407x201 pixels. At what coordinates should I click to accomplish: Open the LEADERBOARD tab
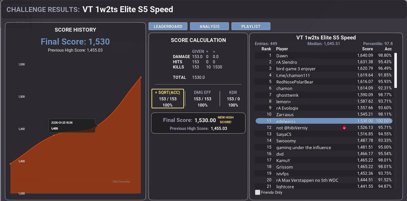coord(168,26)
